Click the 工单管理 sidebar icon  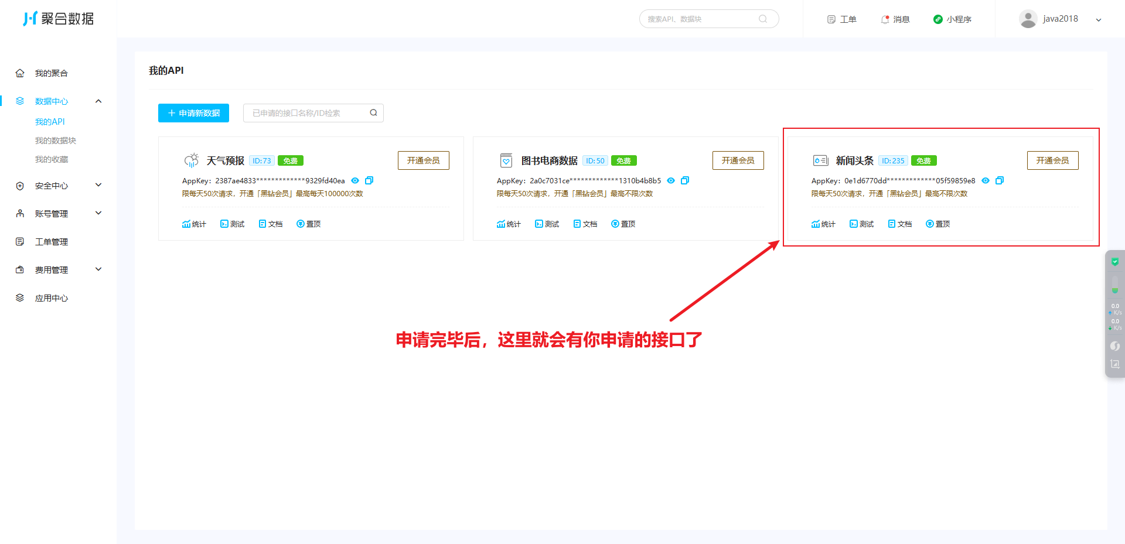point(20,242)
